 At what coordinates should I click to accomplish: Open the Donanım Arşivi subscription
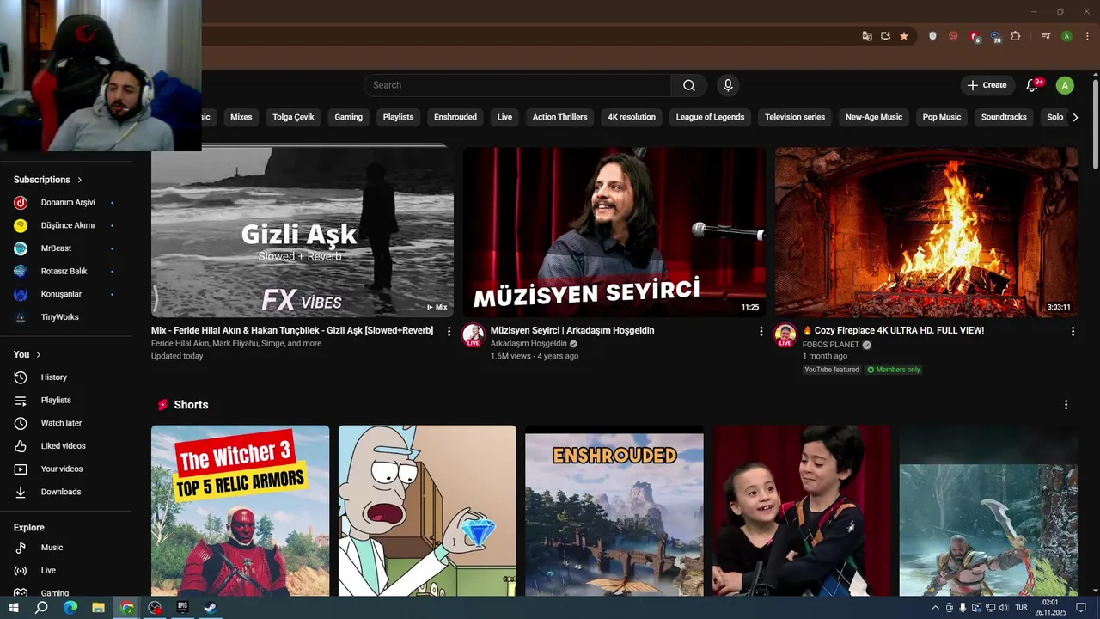[x=66, y=203]
